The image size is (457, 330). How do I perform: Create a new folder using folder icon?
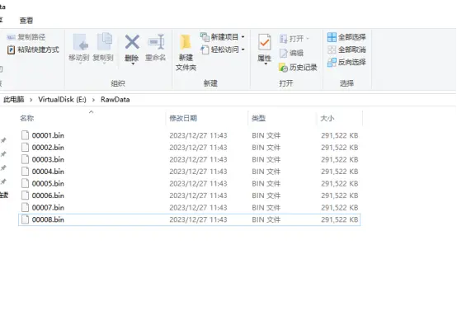tap(186, 42)
